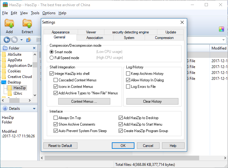This screenshot has height=168, width=228.
Task: Collapse the Details panel arrow
Action: [x=34, y=109]
